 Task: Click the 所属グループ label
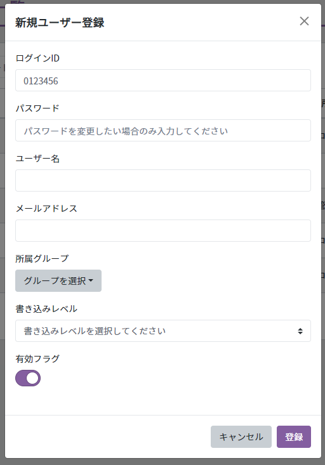[x=42, y=259]
